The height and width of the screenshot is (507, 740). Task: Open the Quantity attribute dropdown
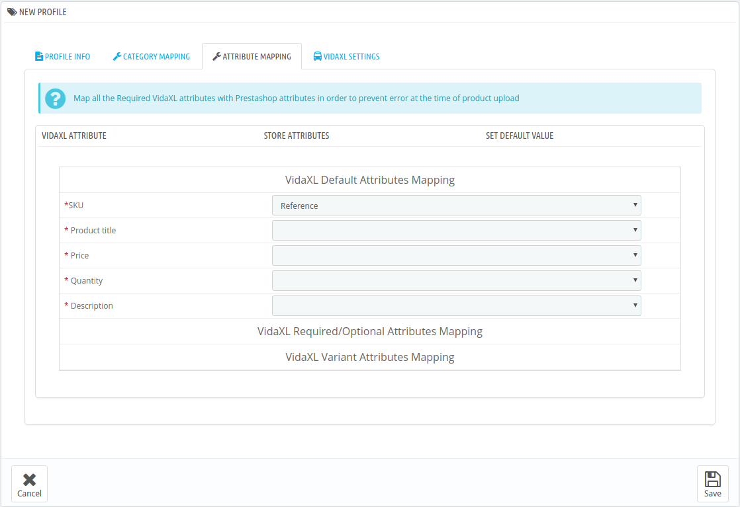[456, 281]
